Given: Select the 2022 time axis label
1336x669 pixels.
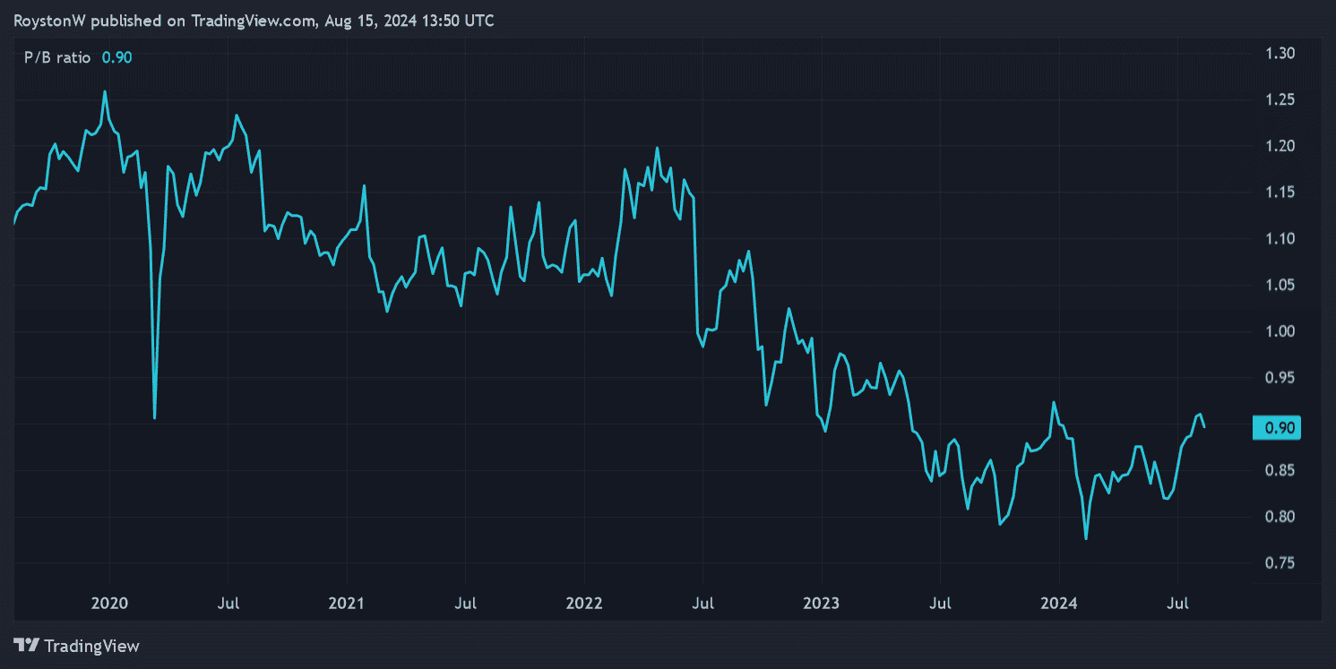Looking at the screenshot, I should [584, 603].
